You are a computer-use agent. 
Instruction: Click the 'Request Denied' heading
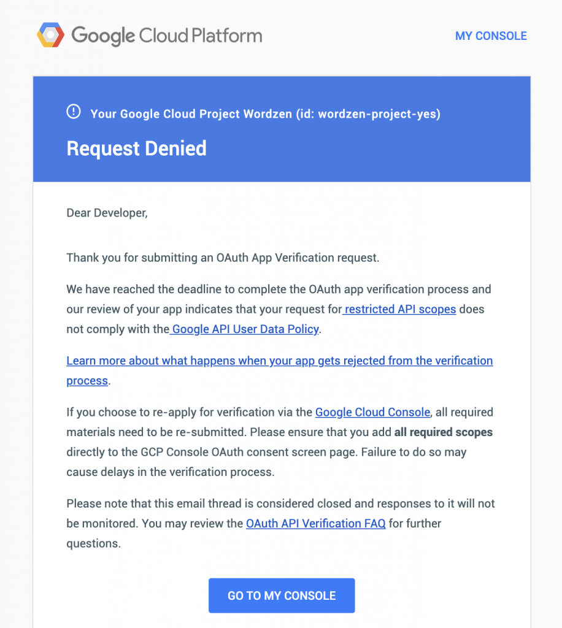pyautogui.click(x=137, y=148)
